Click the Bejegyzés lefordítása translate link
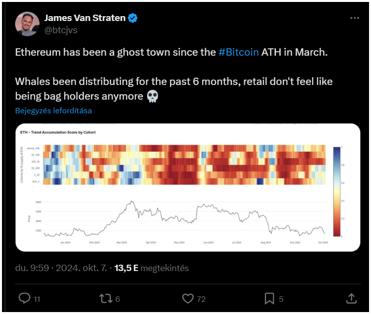 coord(54,111)
